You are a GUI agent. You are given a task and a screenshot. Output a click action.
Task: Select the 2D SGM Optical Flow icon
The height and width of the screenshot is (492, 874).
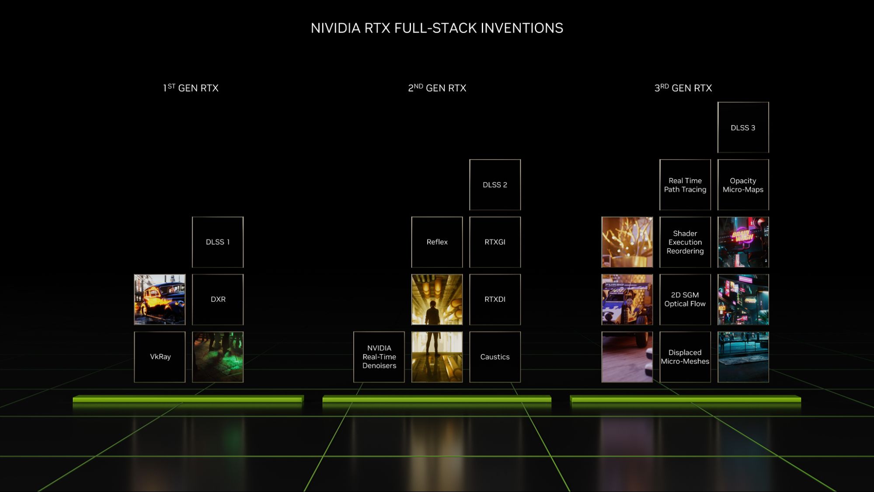pyautogui.click(x=685, y=299)
